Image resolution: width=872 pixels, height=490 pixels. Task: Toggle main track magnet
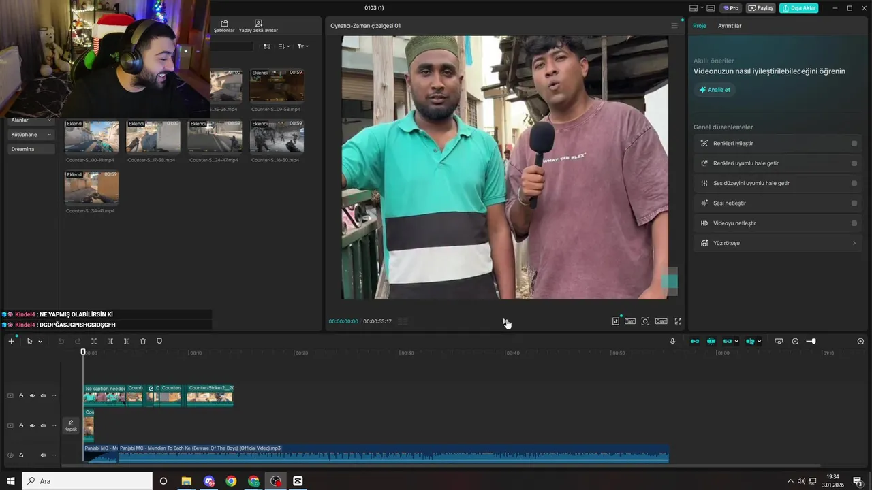(x=695, y=341)
